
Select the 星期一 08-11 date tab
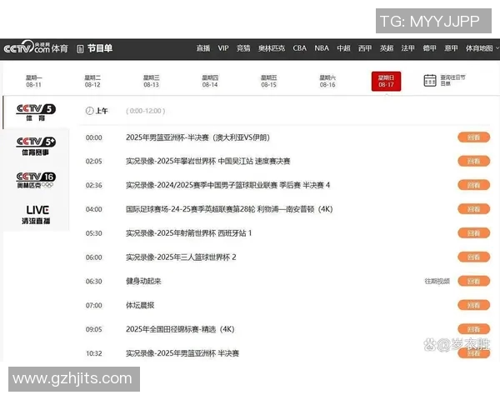point(34,81)
